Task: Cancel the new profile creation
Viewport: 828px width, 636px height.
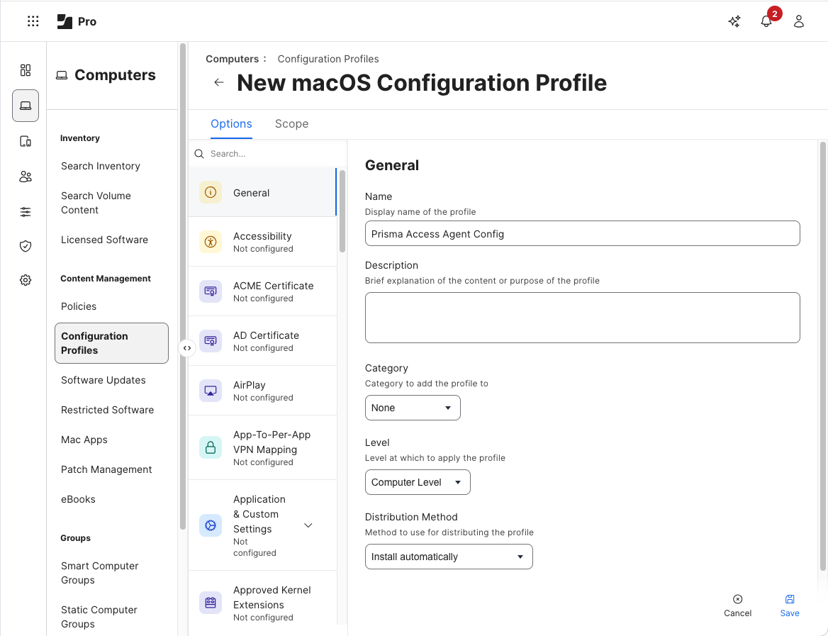Action: pos(737,605)
